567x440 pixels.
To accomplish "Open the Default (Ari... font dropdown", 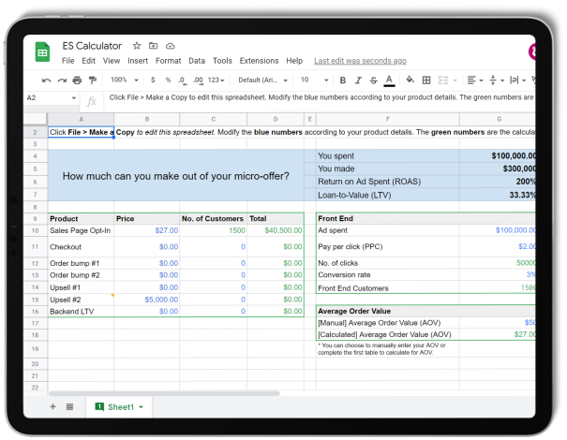I will 262,81.
